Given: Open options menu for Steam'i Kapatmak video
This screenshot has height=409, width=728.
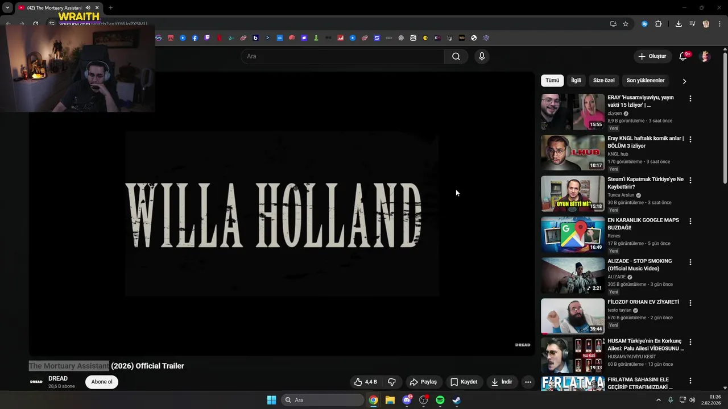Looking at the screenshot, I should click(x=690, y=180).
